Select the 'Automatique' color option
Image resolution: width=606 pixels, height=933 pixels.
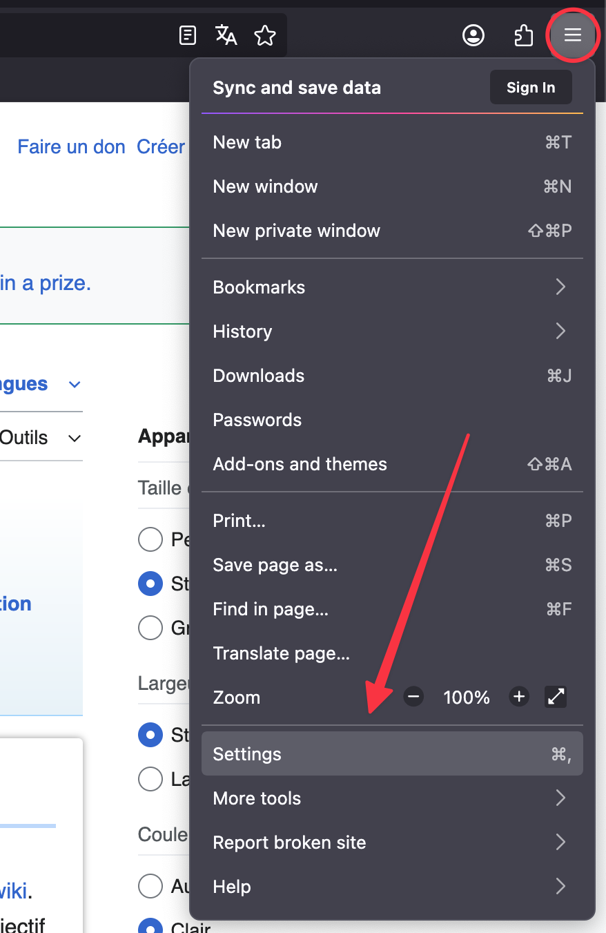[150, 886]
